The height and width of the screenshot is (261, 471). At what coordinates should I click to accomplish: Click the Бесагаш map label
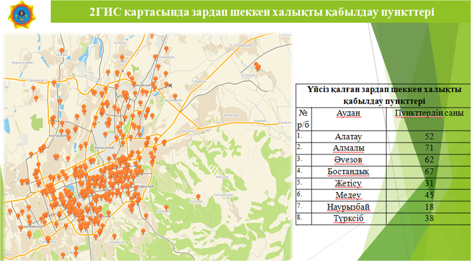(x=188, y=131)
